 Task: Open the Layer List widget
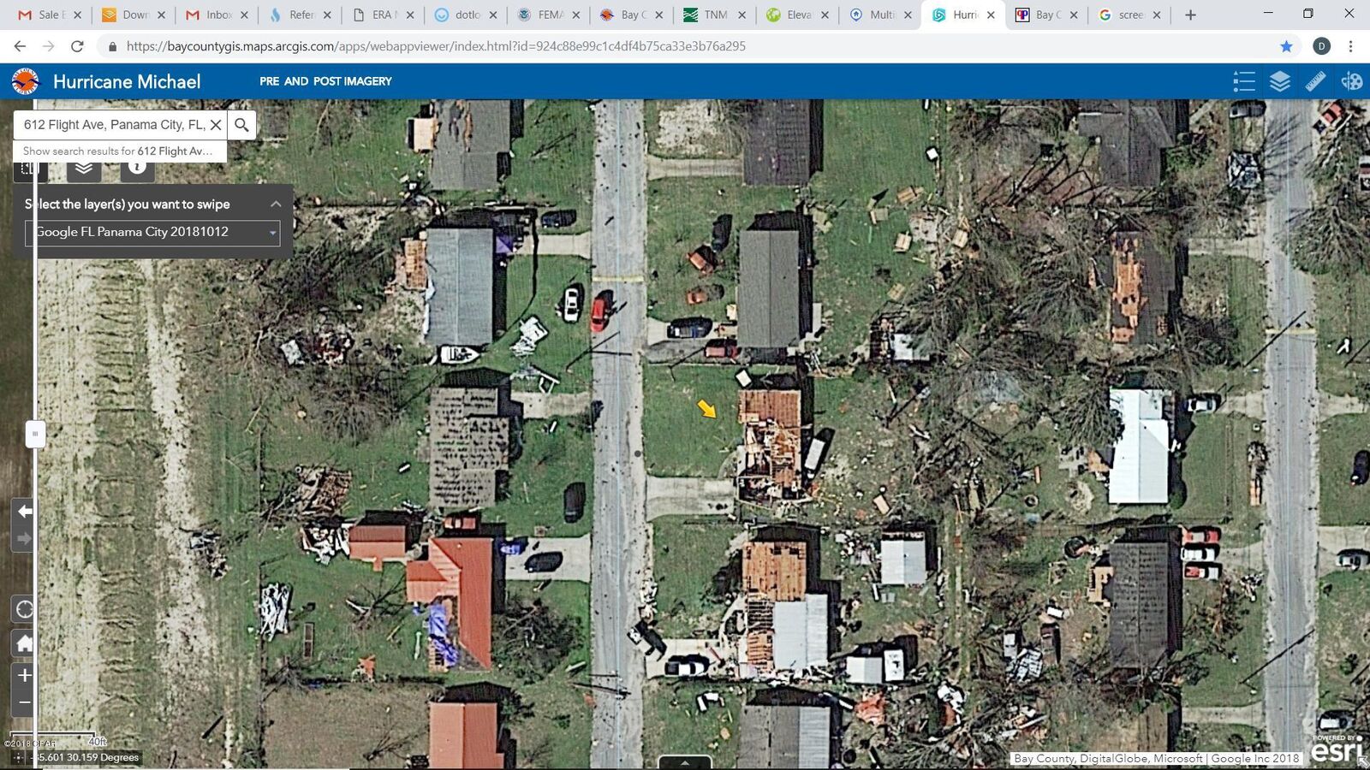[1280, 81]
